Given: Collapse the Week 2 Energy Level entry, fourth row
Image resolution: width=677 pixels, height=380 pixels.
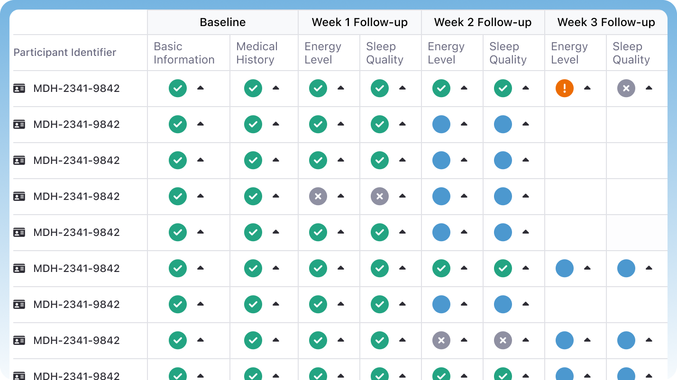Looking at the screenshot, I should click(x=464, y=196).
